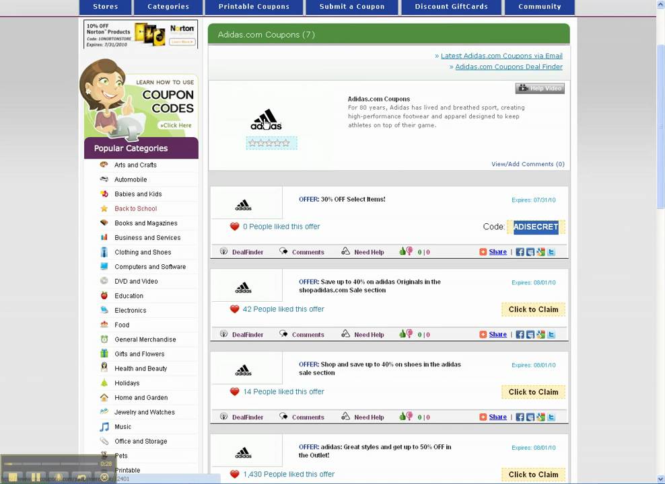Tweet the 30% OFF Select Items offer
Viewport: 665px width, 484px height.
[x=551, y=252]
